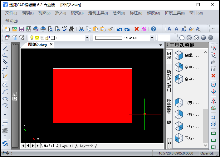Select the 2D wireframe shading circle
Image resolution: width=220 pixels, height=157 pixels.
click(x=182, y=38)
